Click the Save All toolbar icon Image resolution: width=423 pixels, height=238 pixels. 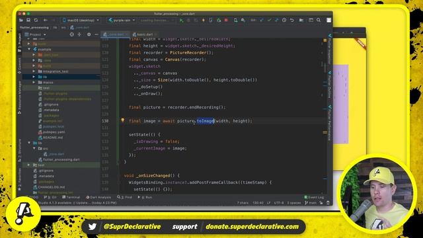pyautogui.click(x=28, y=20)
